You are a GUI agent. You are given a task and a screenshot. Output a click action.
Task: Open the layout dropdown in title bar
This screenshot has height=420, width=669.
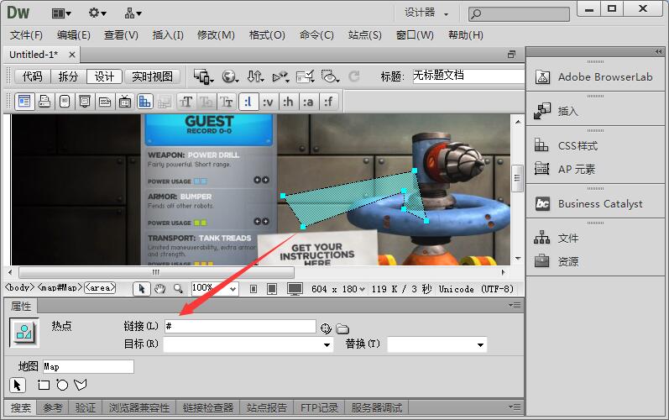(61, 13)
